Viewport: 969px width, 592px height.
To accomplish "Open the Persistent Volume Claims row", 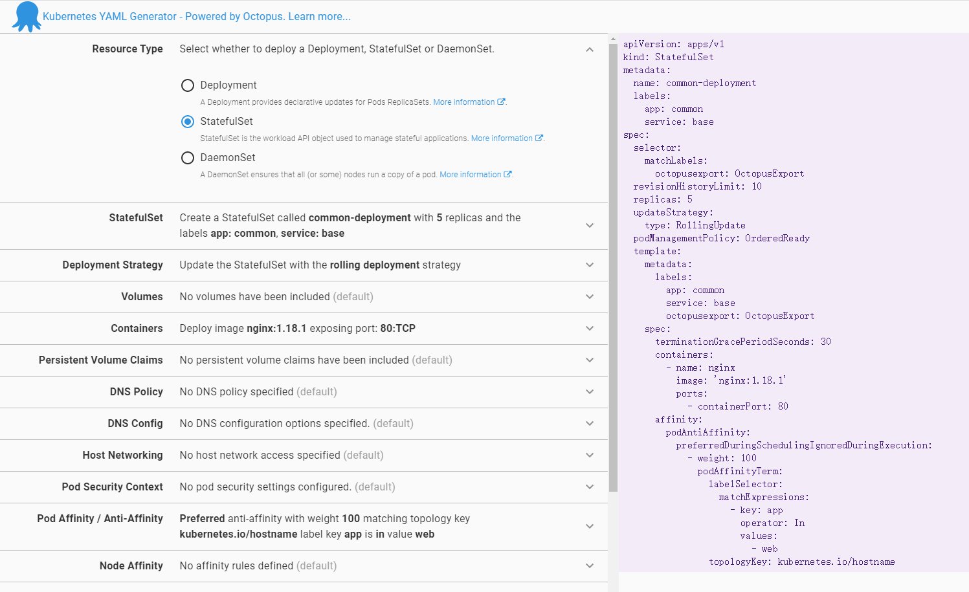I will pyautogui.click(x=589, y=360).
